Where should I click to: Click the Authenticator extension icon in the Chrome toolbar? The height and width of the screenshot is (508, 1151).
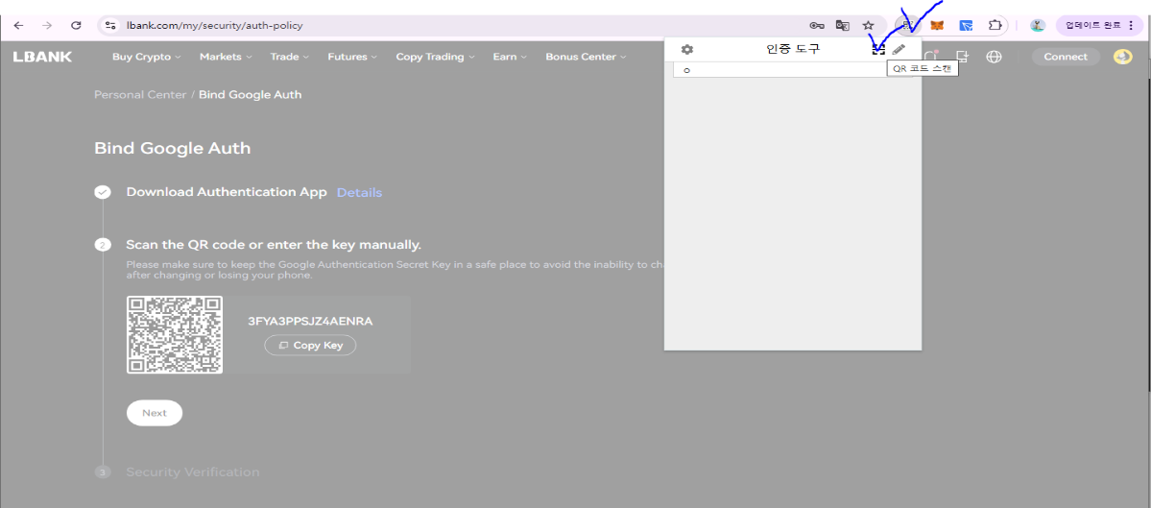coord(908,25)
